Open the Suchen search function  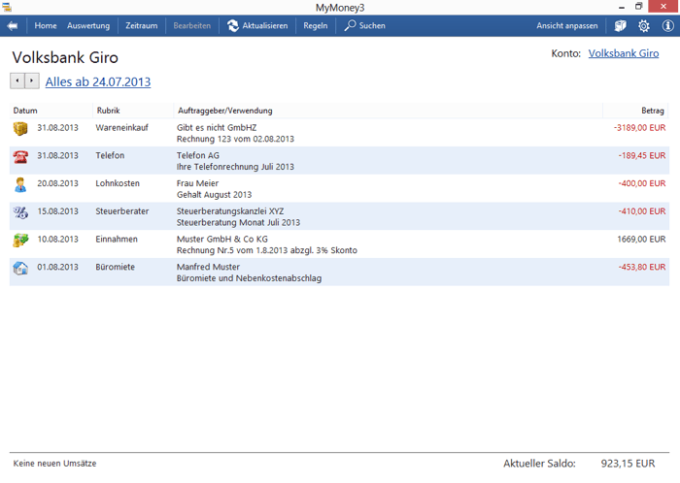[364, 25]
